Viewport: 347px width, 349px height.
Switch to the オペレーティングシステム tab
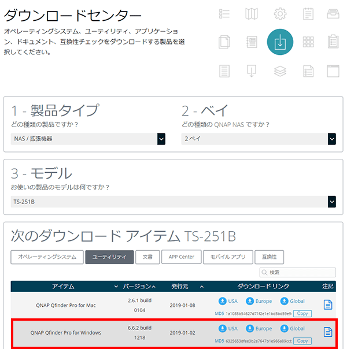47,257
